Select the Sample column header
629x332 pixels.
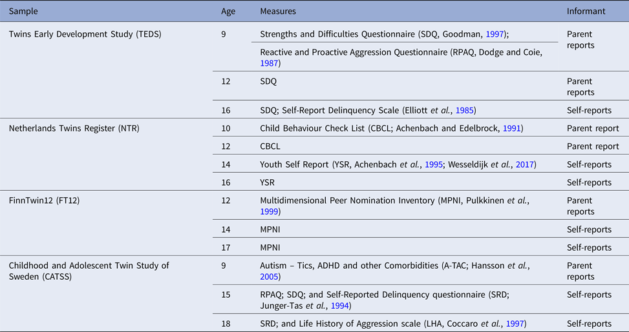23,12
